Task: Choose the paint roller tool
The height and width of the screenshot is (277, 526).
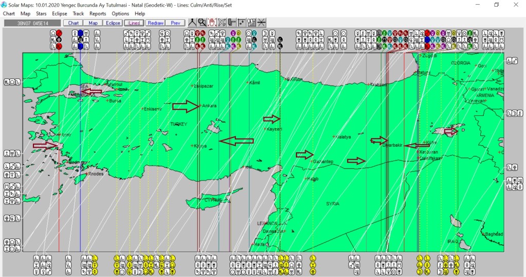Action: [232, 23]
